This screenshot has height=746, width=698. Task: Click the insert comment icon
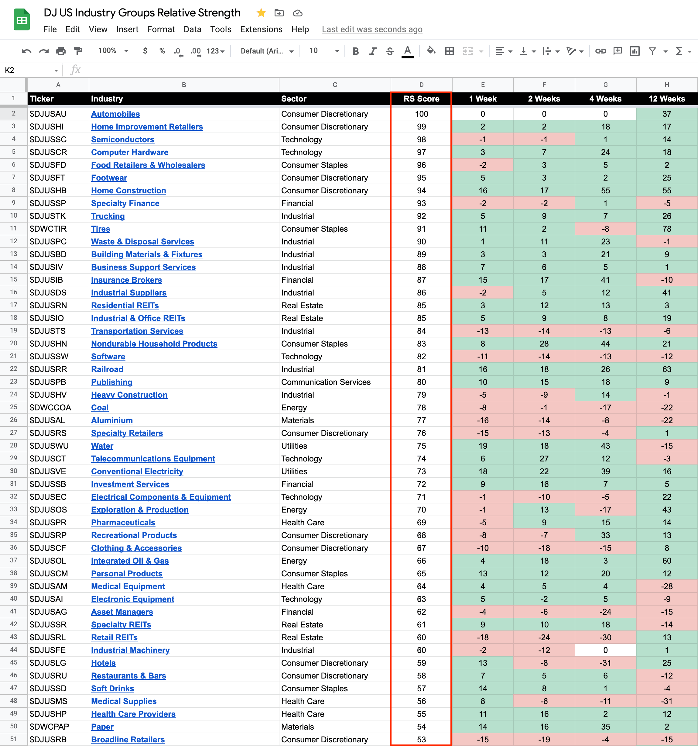(x=618, y=51)
